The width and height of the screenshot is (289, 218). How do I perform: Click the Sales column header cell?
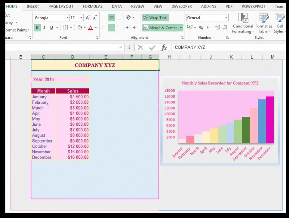(73, 91)
